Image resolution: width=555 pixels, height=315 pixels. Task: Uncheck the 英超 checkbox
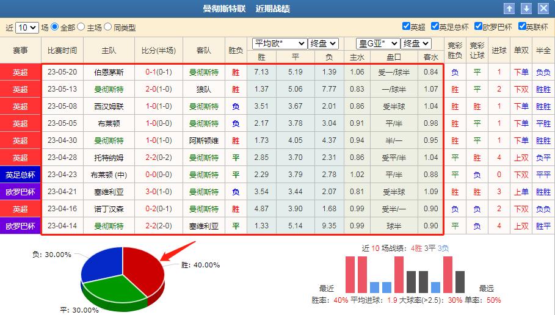406,26
